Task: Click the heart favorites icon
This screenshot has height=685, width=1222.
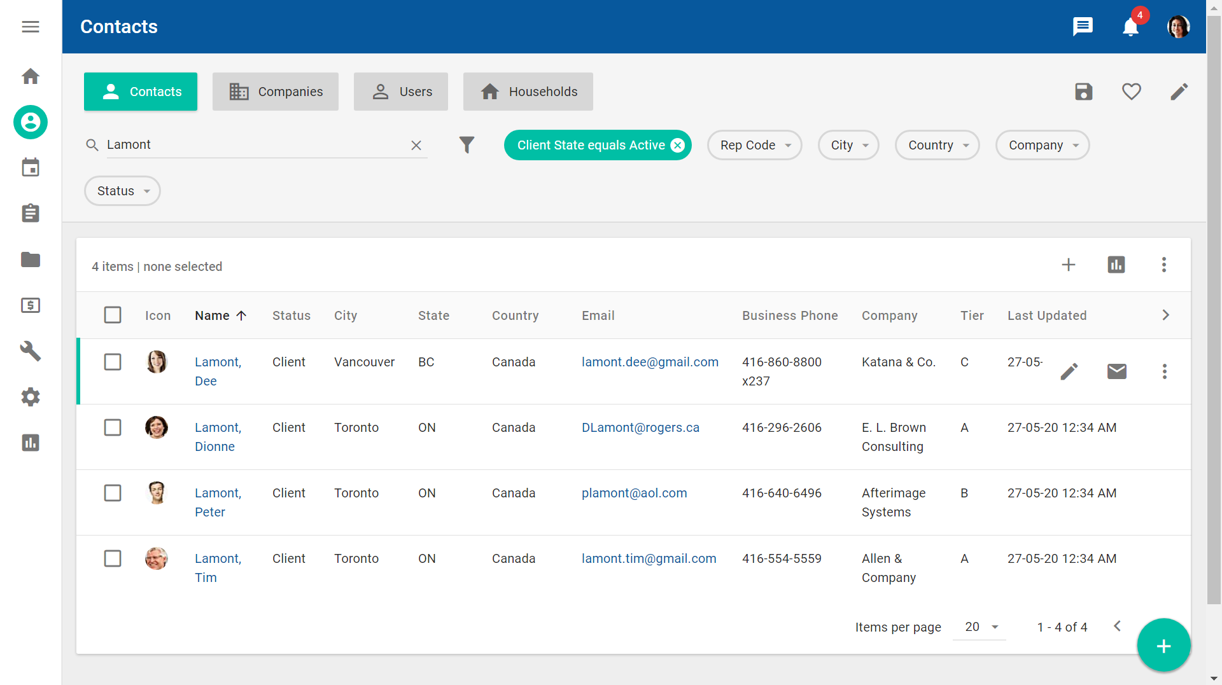Action: 1131,92
